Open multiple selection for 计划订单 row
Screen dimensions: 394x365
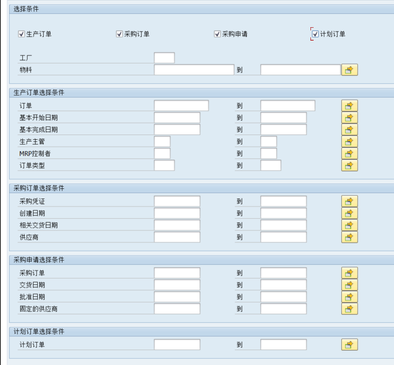pos(349,345)
